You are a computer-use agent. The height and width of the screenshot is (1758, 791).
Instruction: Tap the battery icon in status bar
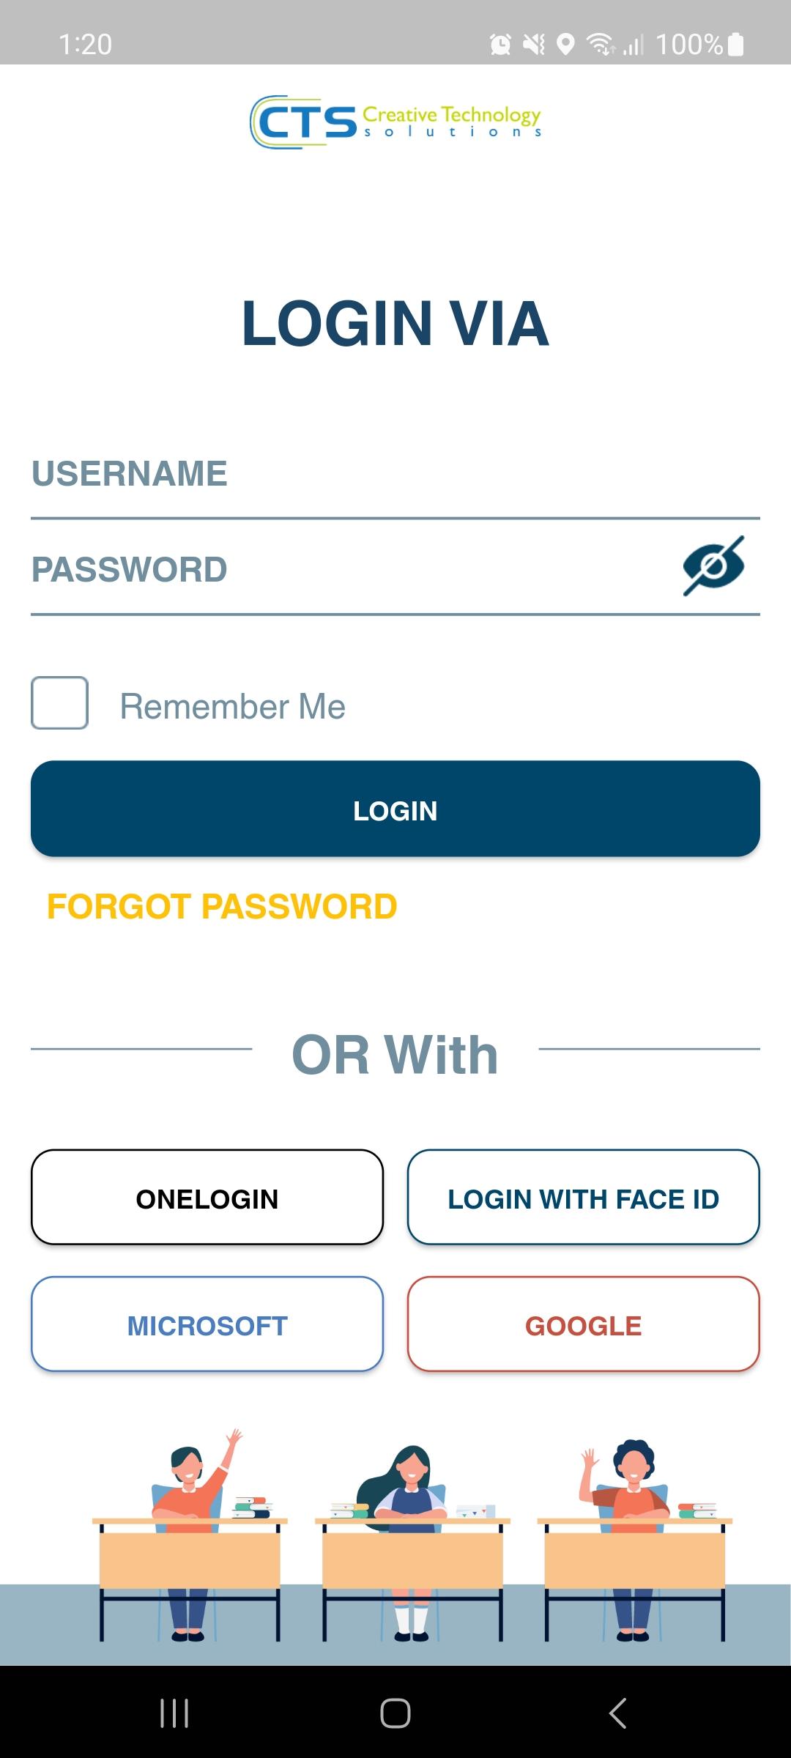click(736, 45)
